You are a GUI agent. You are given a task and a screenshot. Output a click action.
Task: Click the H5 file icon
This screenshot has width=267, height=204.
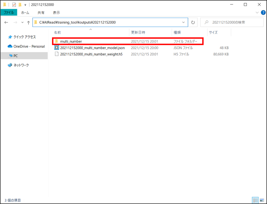57,54
